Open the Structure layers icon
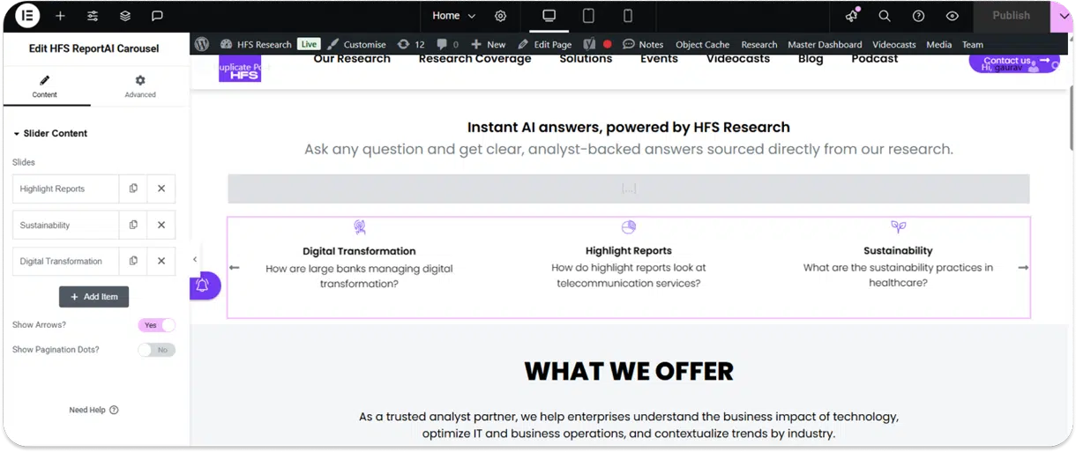The width and height of the screenshot is (1076, 452). 125,16
